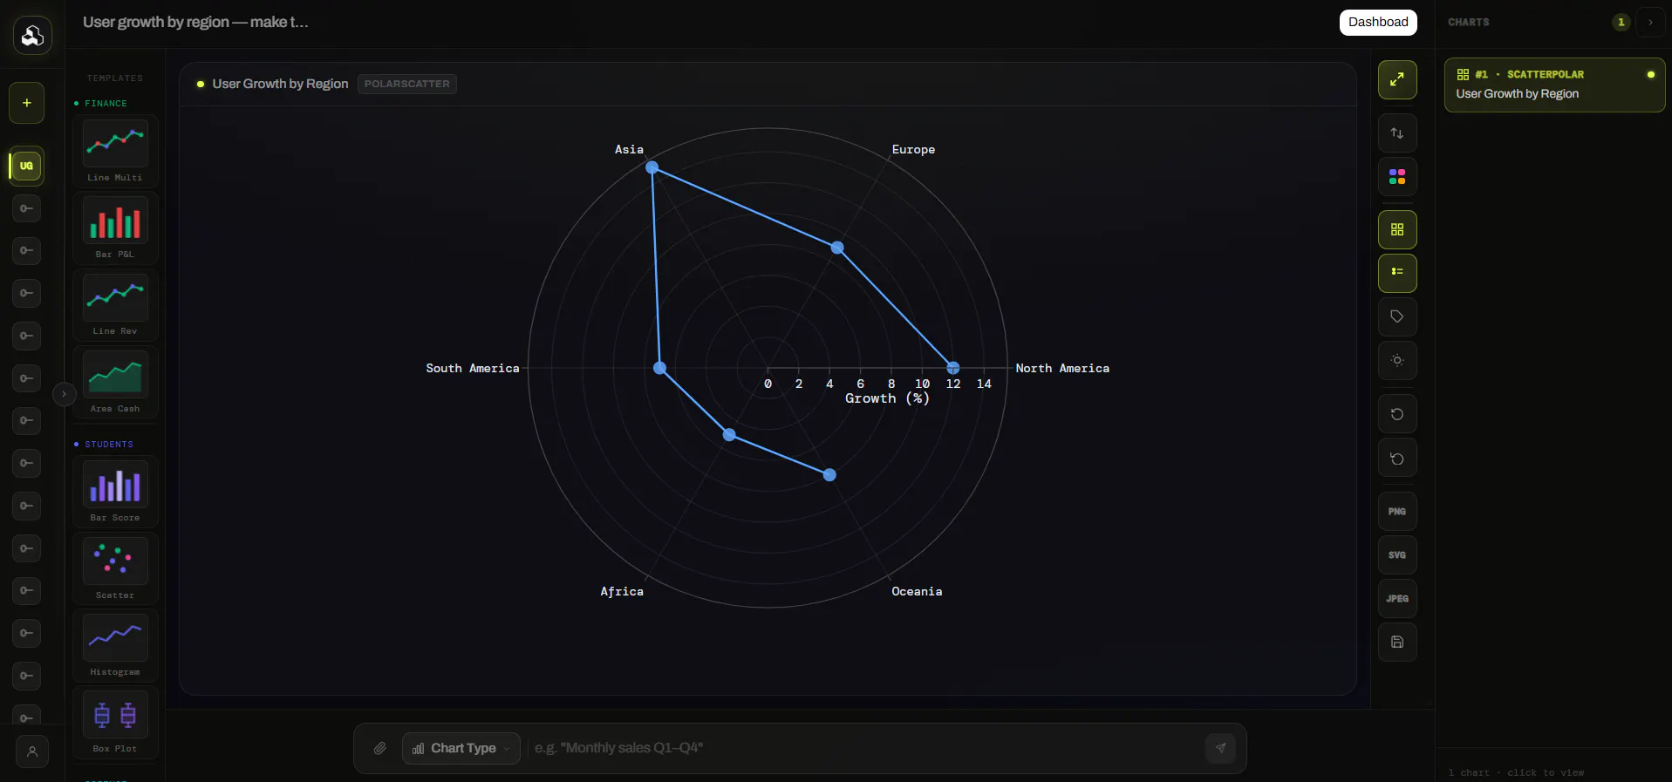Open the chart in fullscreen view
This screenshot has height=782, width=1672.
[1397, 80]
